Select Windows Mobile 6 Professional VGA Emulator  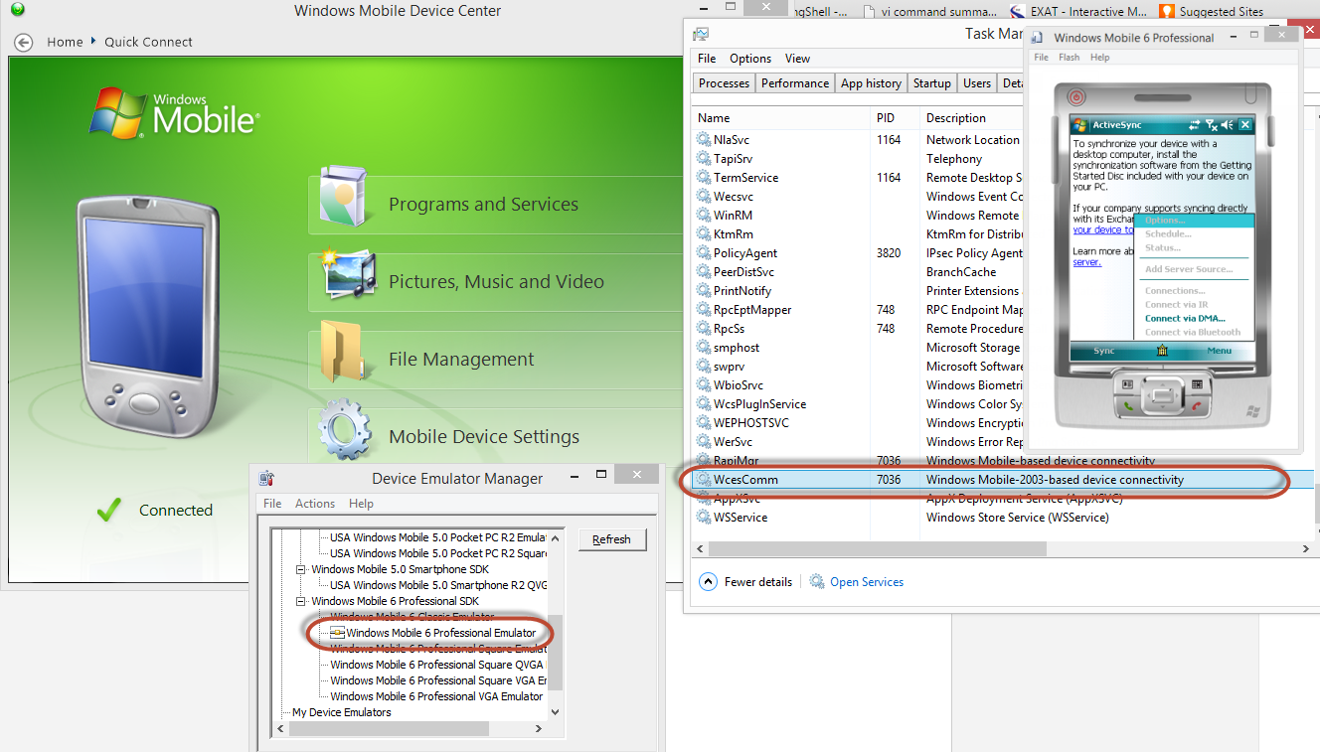pos(436,696)
